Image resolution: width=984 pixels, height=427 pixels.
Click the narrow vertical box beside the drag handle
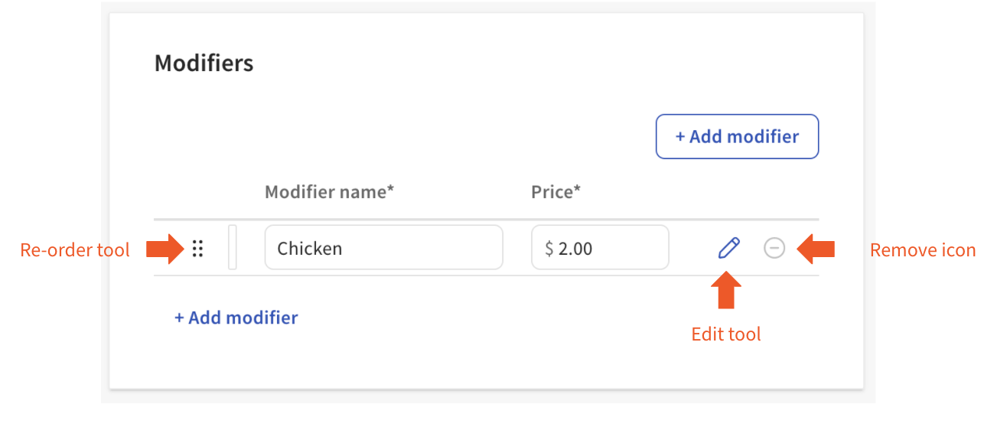[x=233, y=247]
